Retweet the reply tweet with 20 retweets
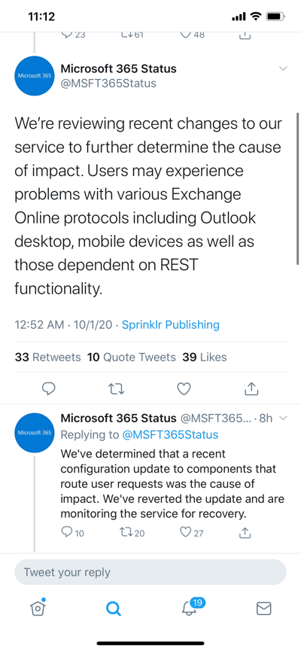 pos(132,532)
